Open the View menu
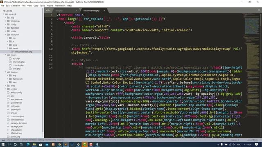 coord(29,6)
